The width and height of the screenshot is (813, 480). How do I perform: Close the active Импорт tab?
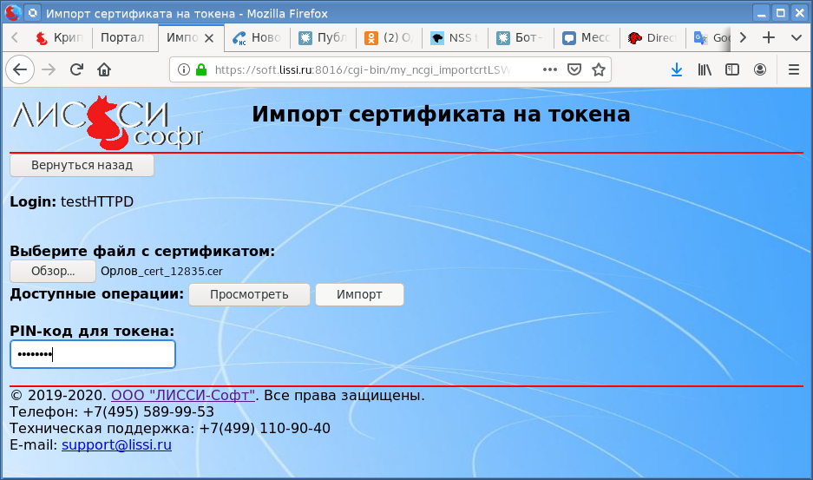[209, 38]
